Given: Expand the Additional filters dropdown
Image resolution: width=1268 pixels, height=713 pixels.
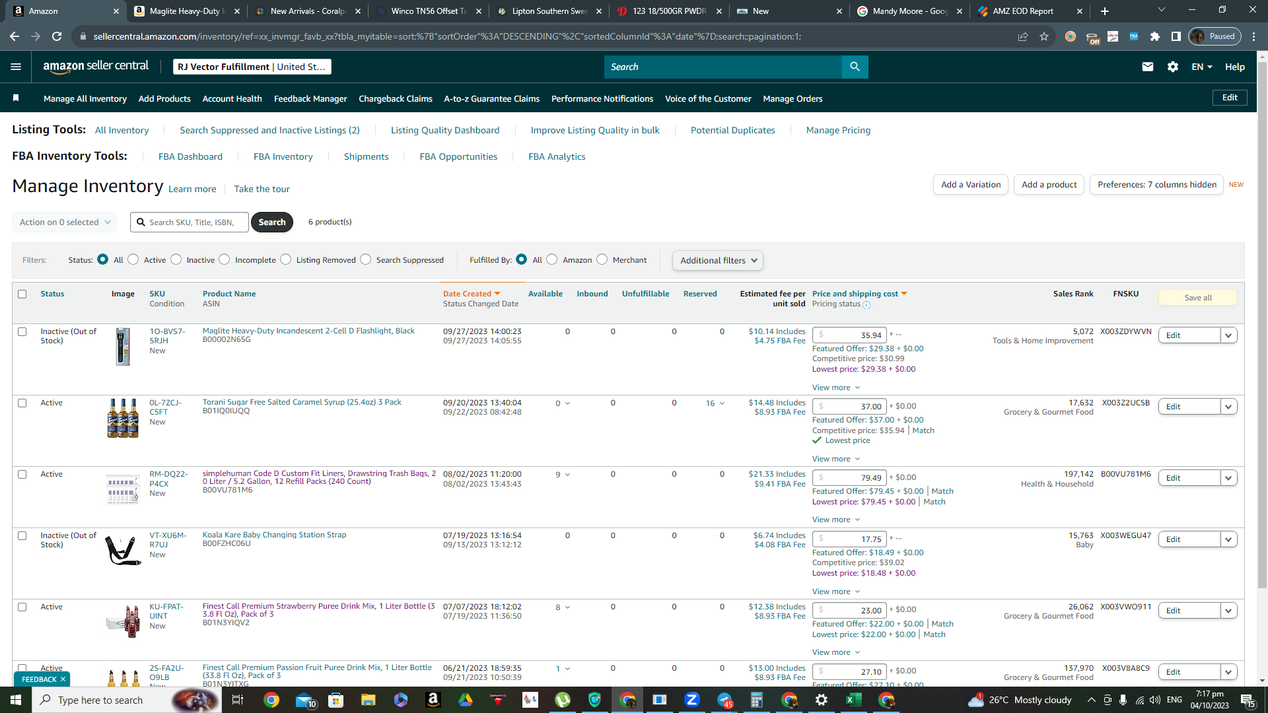Looking at the screenshot, I should (x=718, y=260).
